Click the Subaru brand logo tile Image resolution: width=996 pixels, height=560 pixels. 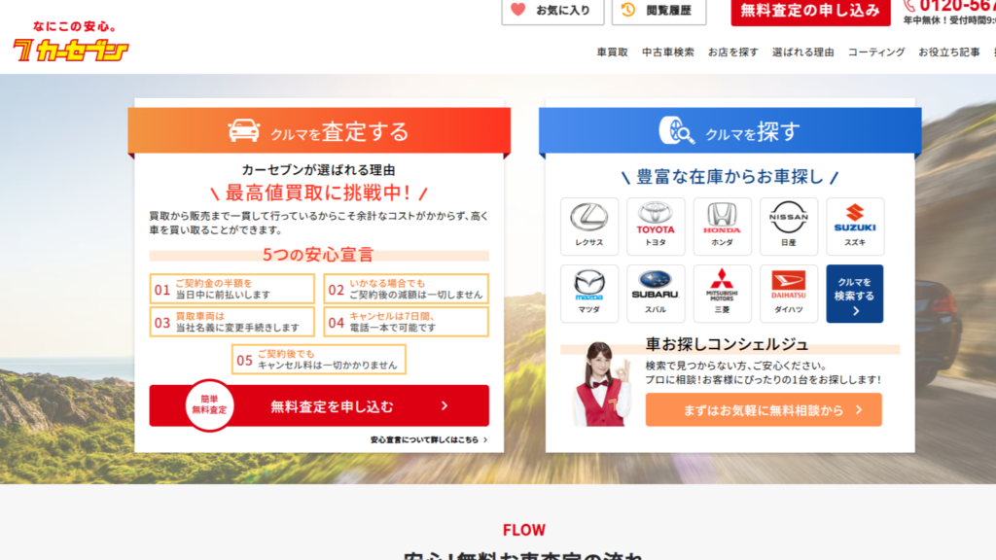pos(656,294)
